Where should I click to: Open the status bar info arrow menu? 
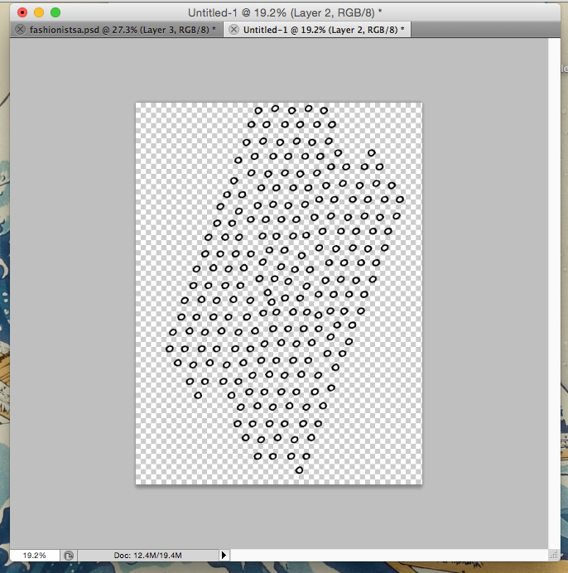coord(224,555)
